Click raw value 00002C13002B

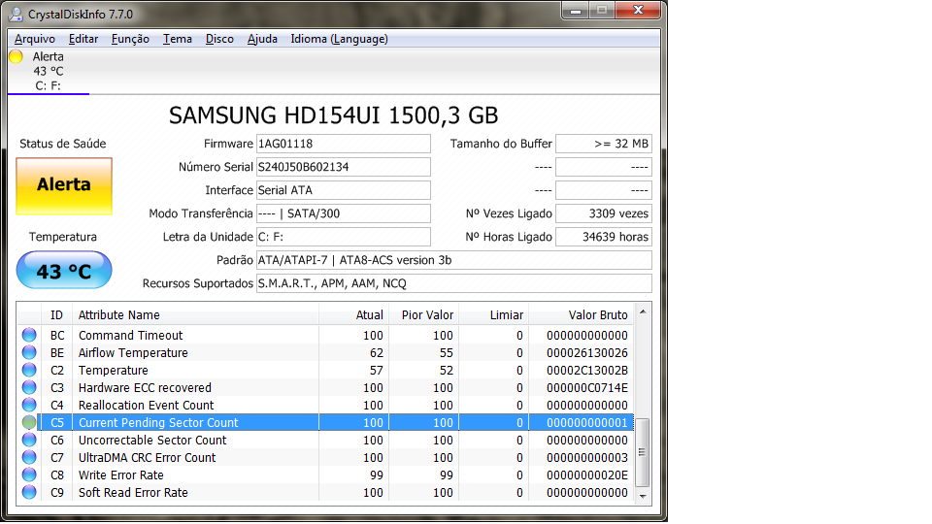[x=587, y=370]
